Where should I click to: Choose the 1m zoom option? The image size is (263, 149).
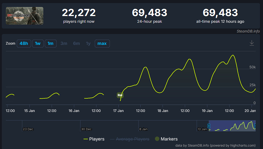(50, 43)
